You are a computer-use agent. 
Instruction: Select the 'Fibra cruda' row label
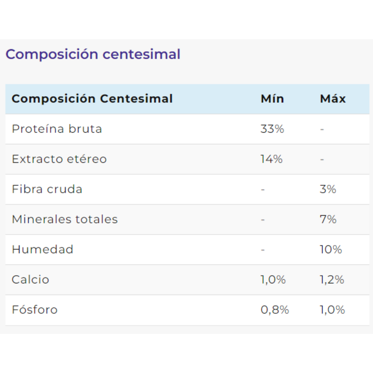coord(47,189)
